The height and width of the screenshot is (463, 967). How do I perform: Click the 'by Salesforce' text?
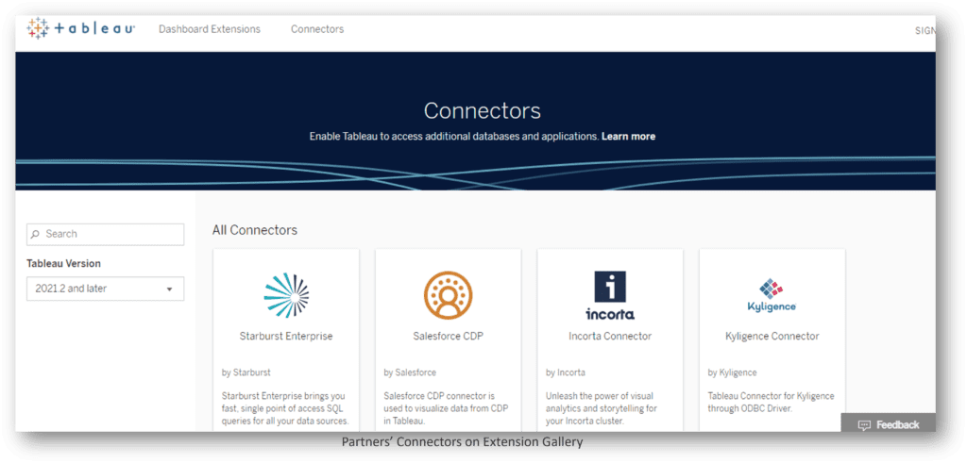[x=410, y=372]
